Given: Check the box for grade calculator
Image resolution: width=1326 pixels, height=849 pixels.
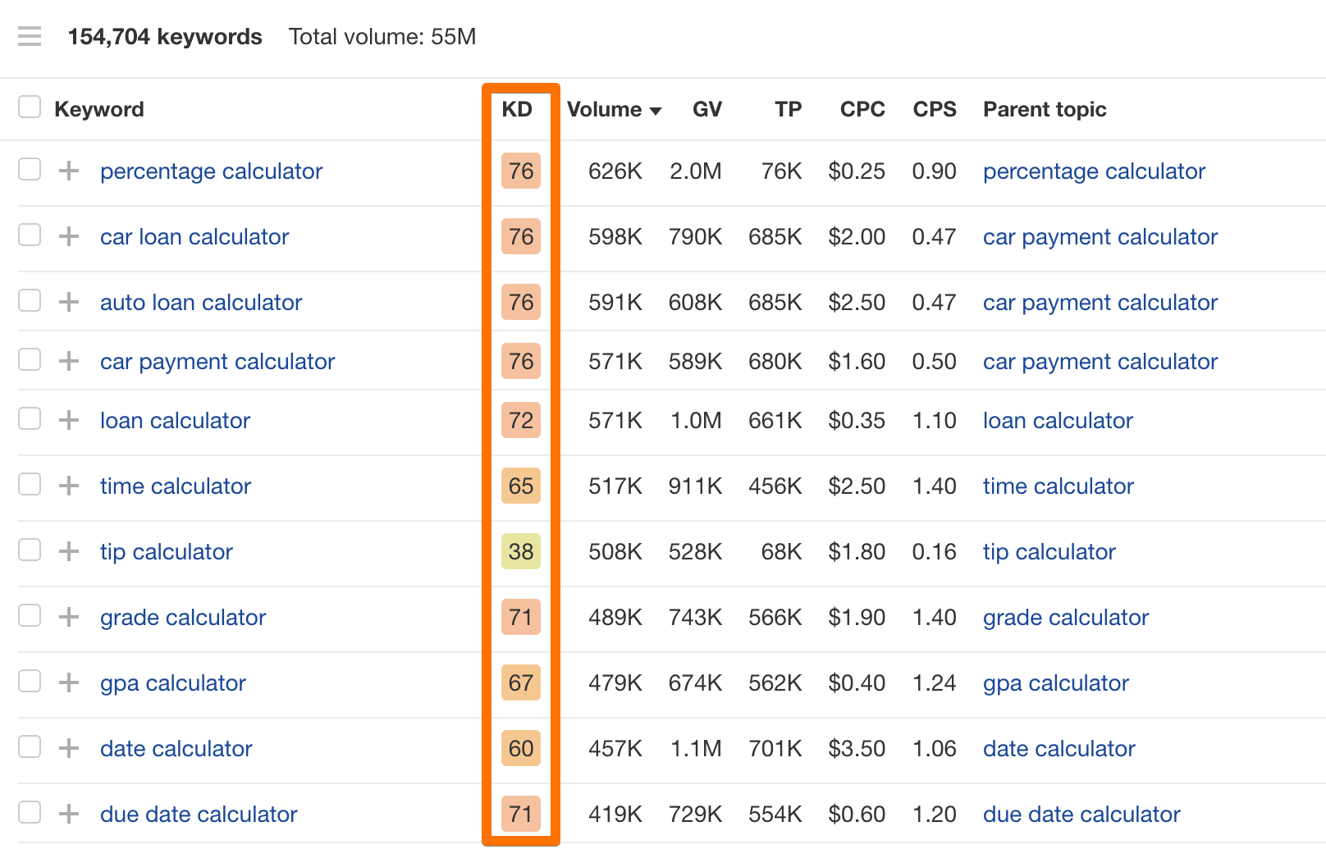Looking at the screenshot, I should point(29,615).
